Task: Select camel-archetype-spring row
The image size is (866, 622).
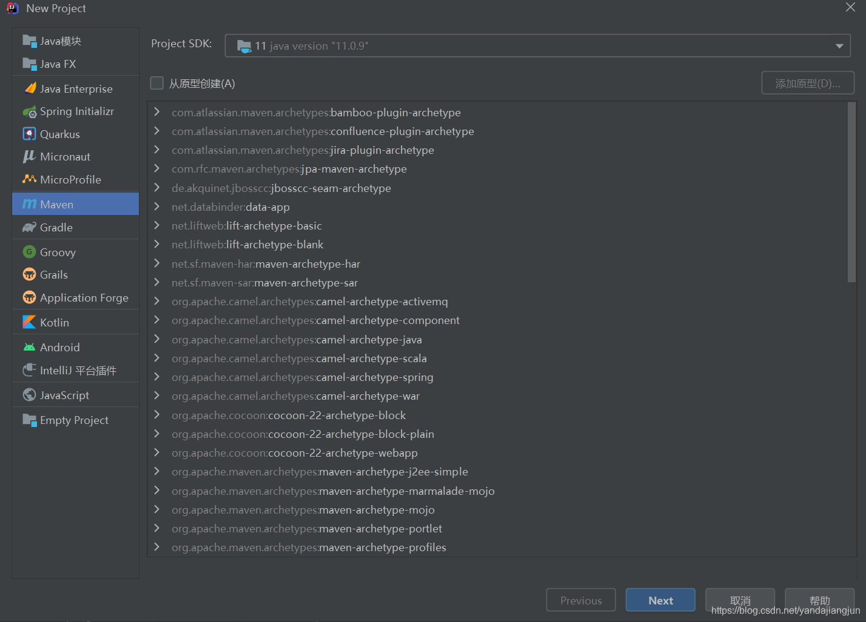Action: point(497,377)
